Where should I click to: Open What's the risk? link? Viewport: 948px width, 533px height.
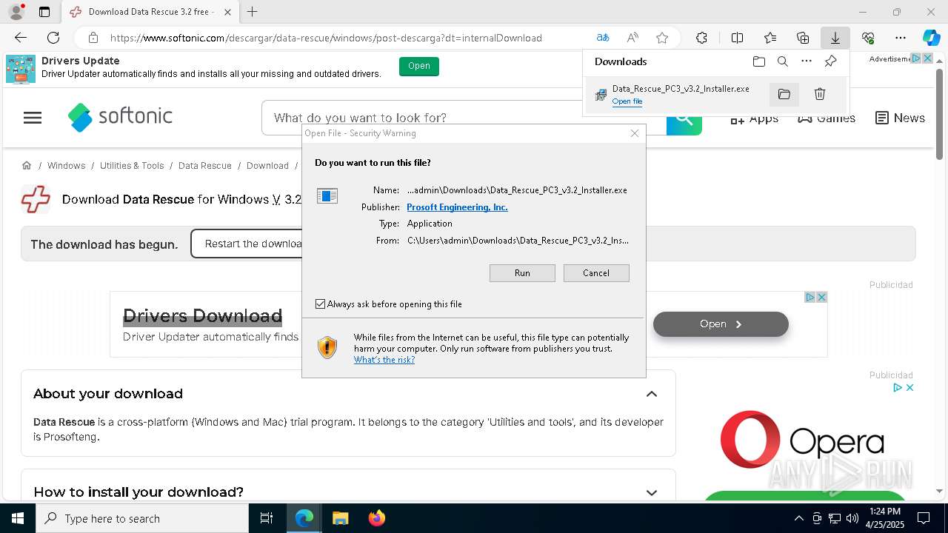point(384,360)
